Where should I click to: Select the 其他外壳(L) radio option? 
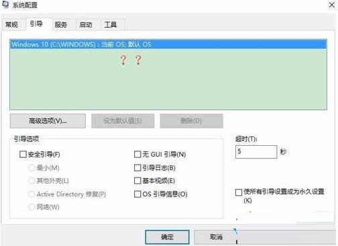pos(32,181)
